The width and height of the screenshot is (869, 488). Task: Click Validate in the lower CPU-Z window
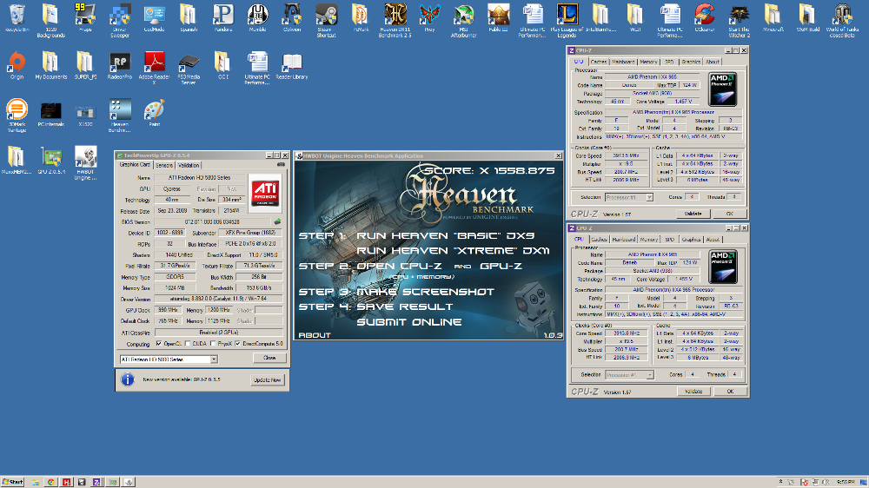point(693,392)
